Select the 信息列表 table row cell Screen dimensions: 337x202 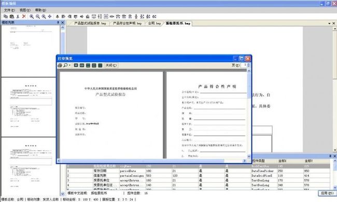coord(106,176)
